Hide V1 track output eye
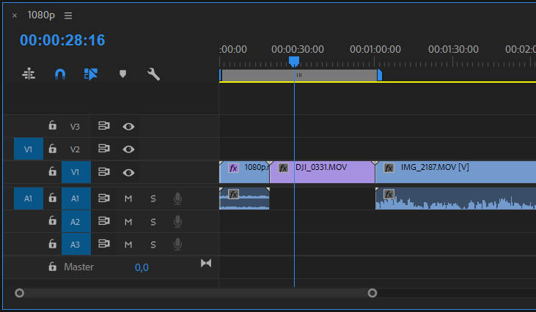 (x=128, y=173)
